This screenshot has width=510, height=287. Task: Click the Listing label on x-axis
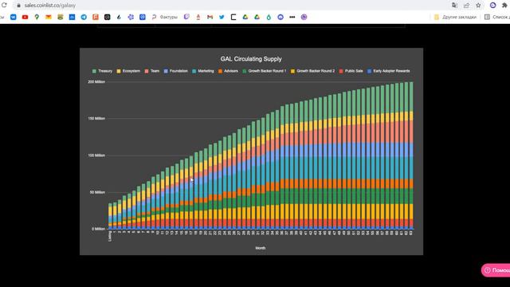click(x=110, y=236)
